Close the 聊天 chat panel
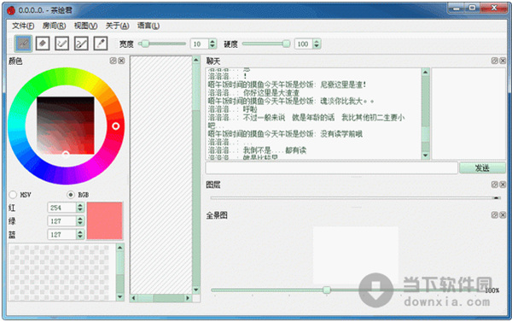Image resolution: width=512 pixels, height=322 pixels. (x=503, y=61)
